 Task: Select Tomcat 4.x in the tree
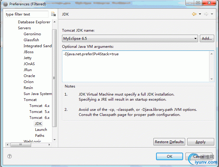[x=39, y=106]
